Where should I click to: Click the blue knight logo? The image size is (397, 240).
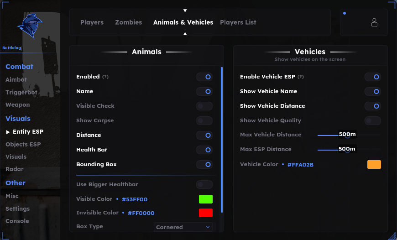click(30, 26)
